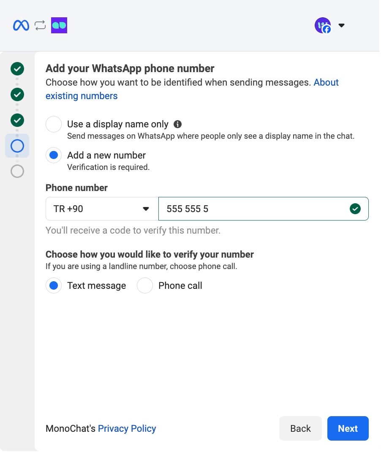Click inside the phone number input field
The height and width of the screenshot is (452, 381).
tap(253, 208)
